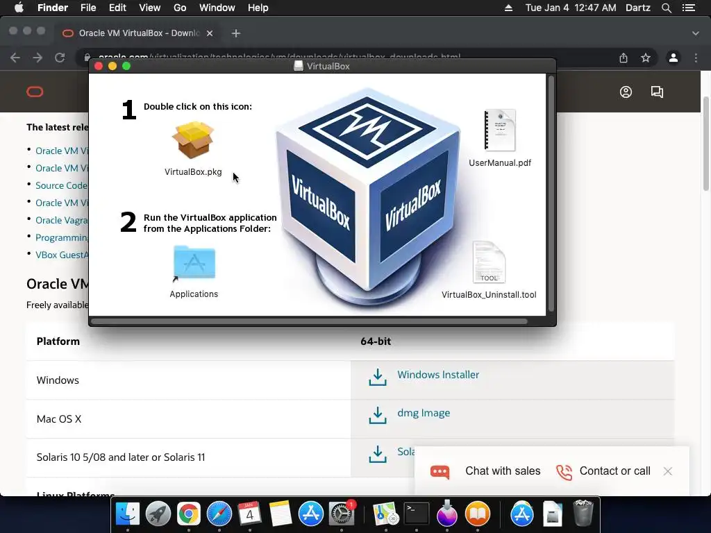Open the Go menu
Image resolution: width=711 pixels, height=533 pixels.
click(x=180, y=8)
